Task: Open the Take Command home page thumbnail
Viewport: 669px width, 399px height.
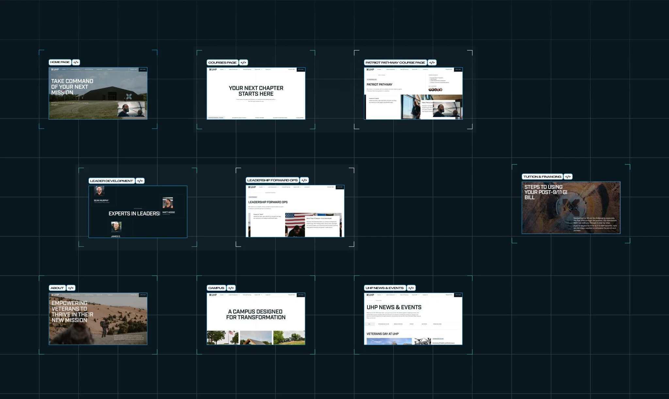Action: pos(98,94)
